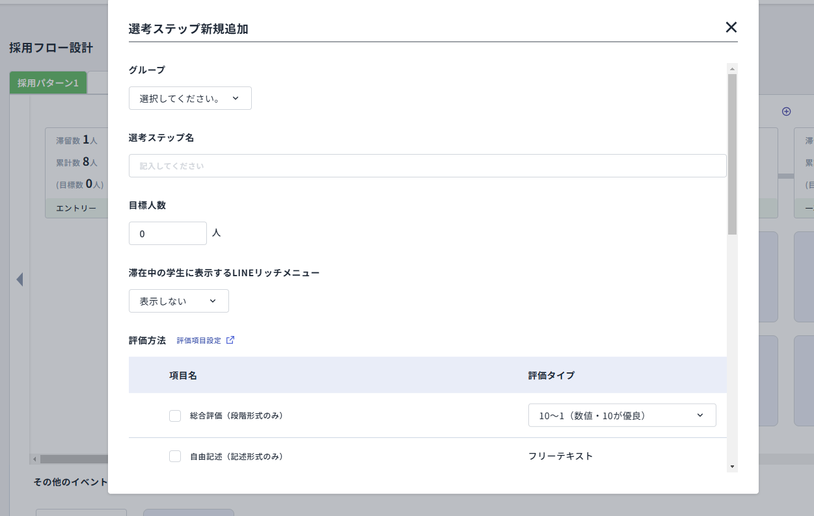Screen dimensions: 814x516
Task: Open the 10〜1（数値・10が優良）evaluation type dropdown
Action: coord(621,415)
